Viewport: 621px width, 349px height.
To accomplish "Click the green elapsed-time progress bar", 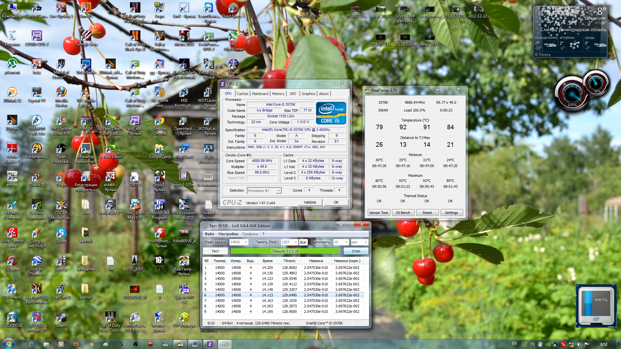I will (x=285, y=251).
